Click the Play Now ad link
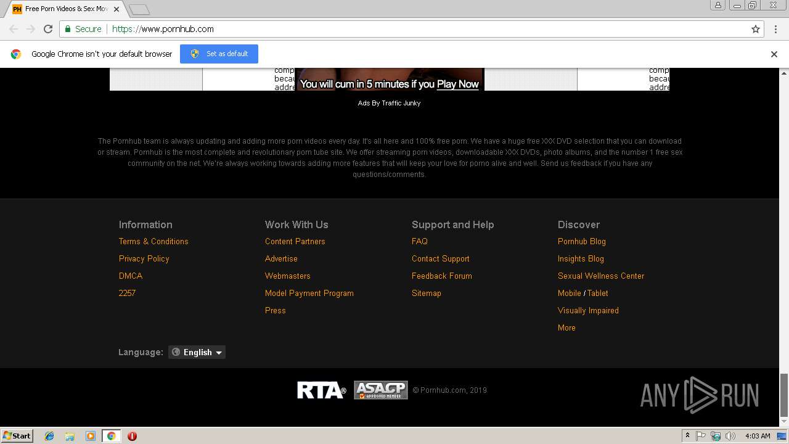Image resolution: width=789 pixels, height=444 pixels. [457, 84]
